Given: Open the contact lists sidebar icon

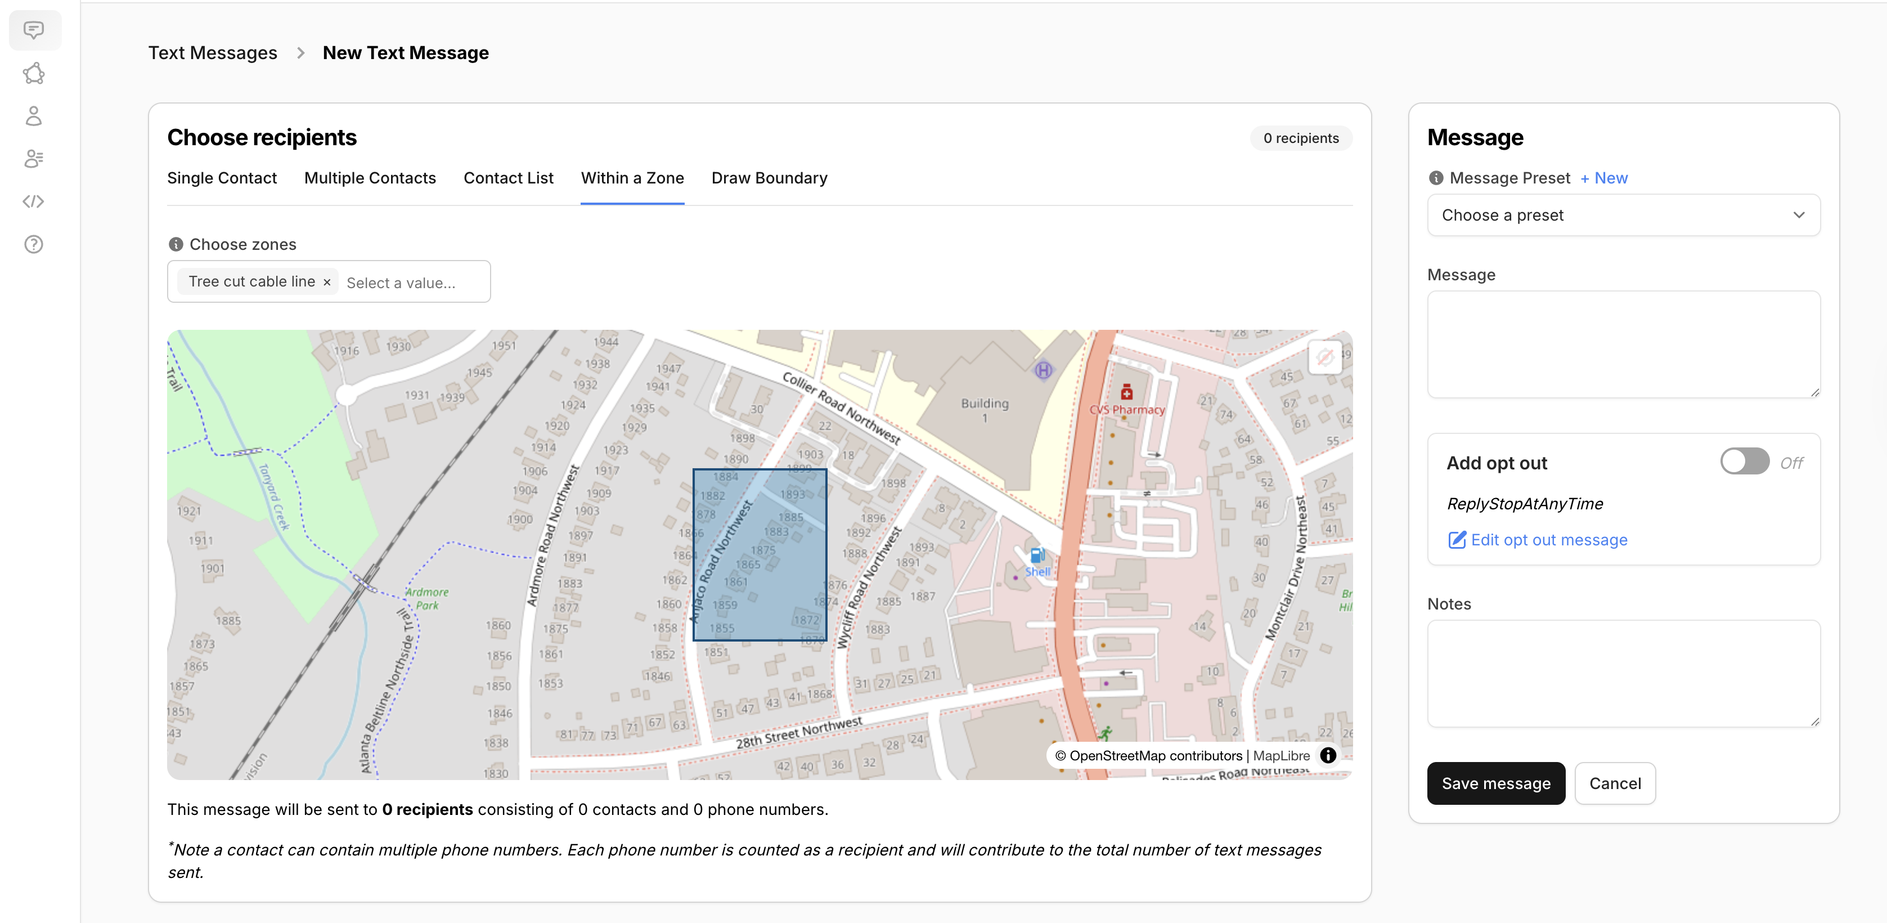Looking at the screenshot, I should (34, 158).
